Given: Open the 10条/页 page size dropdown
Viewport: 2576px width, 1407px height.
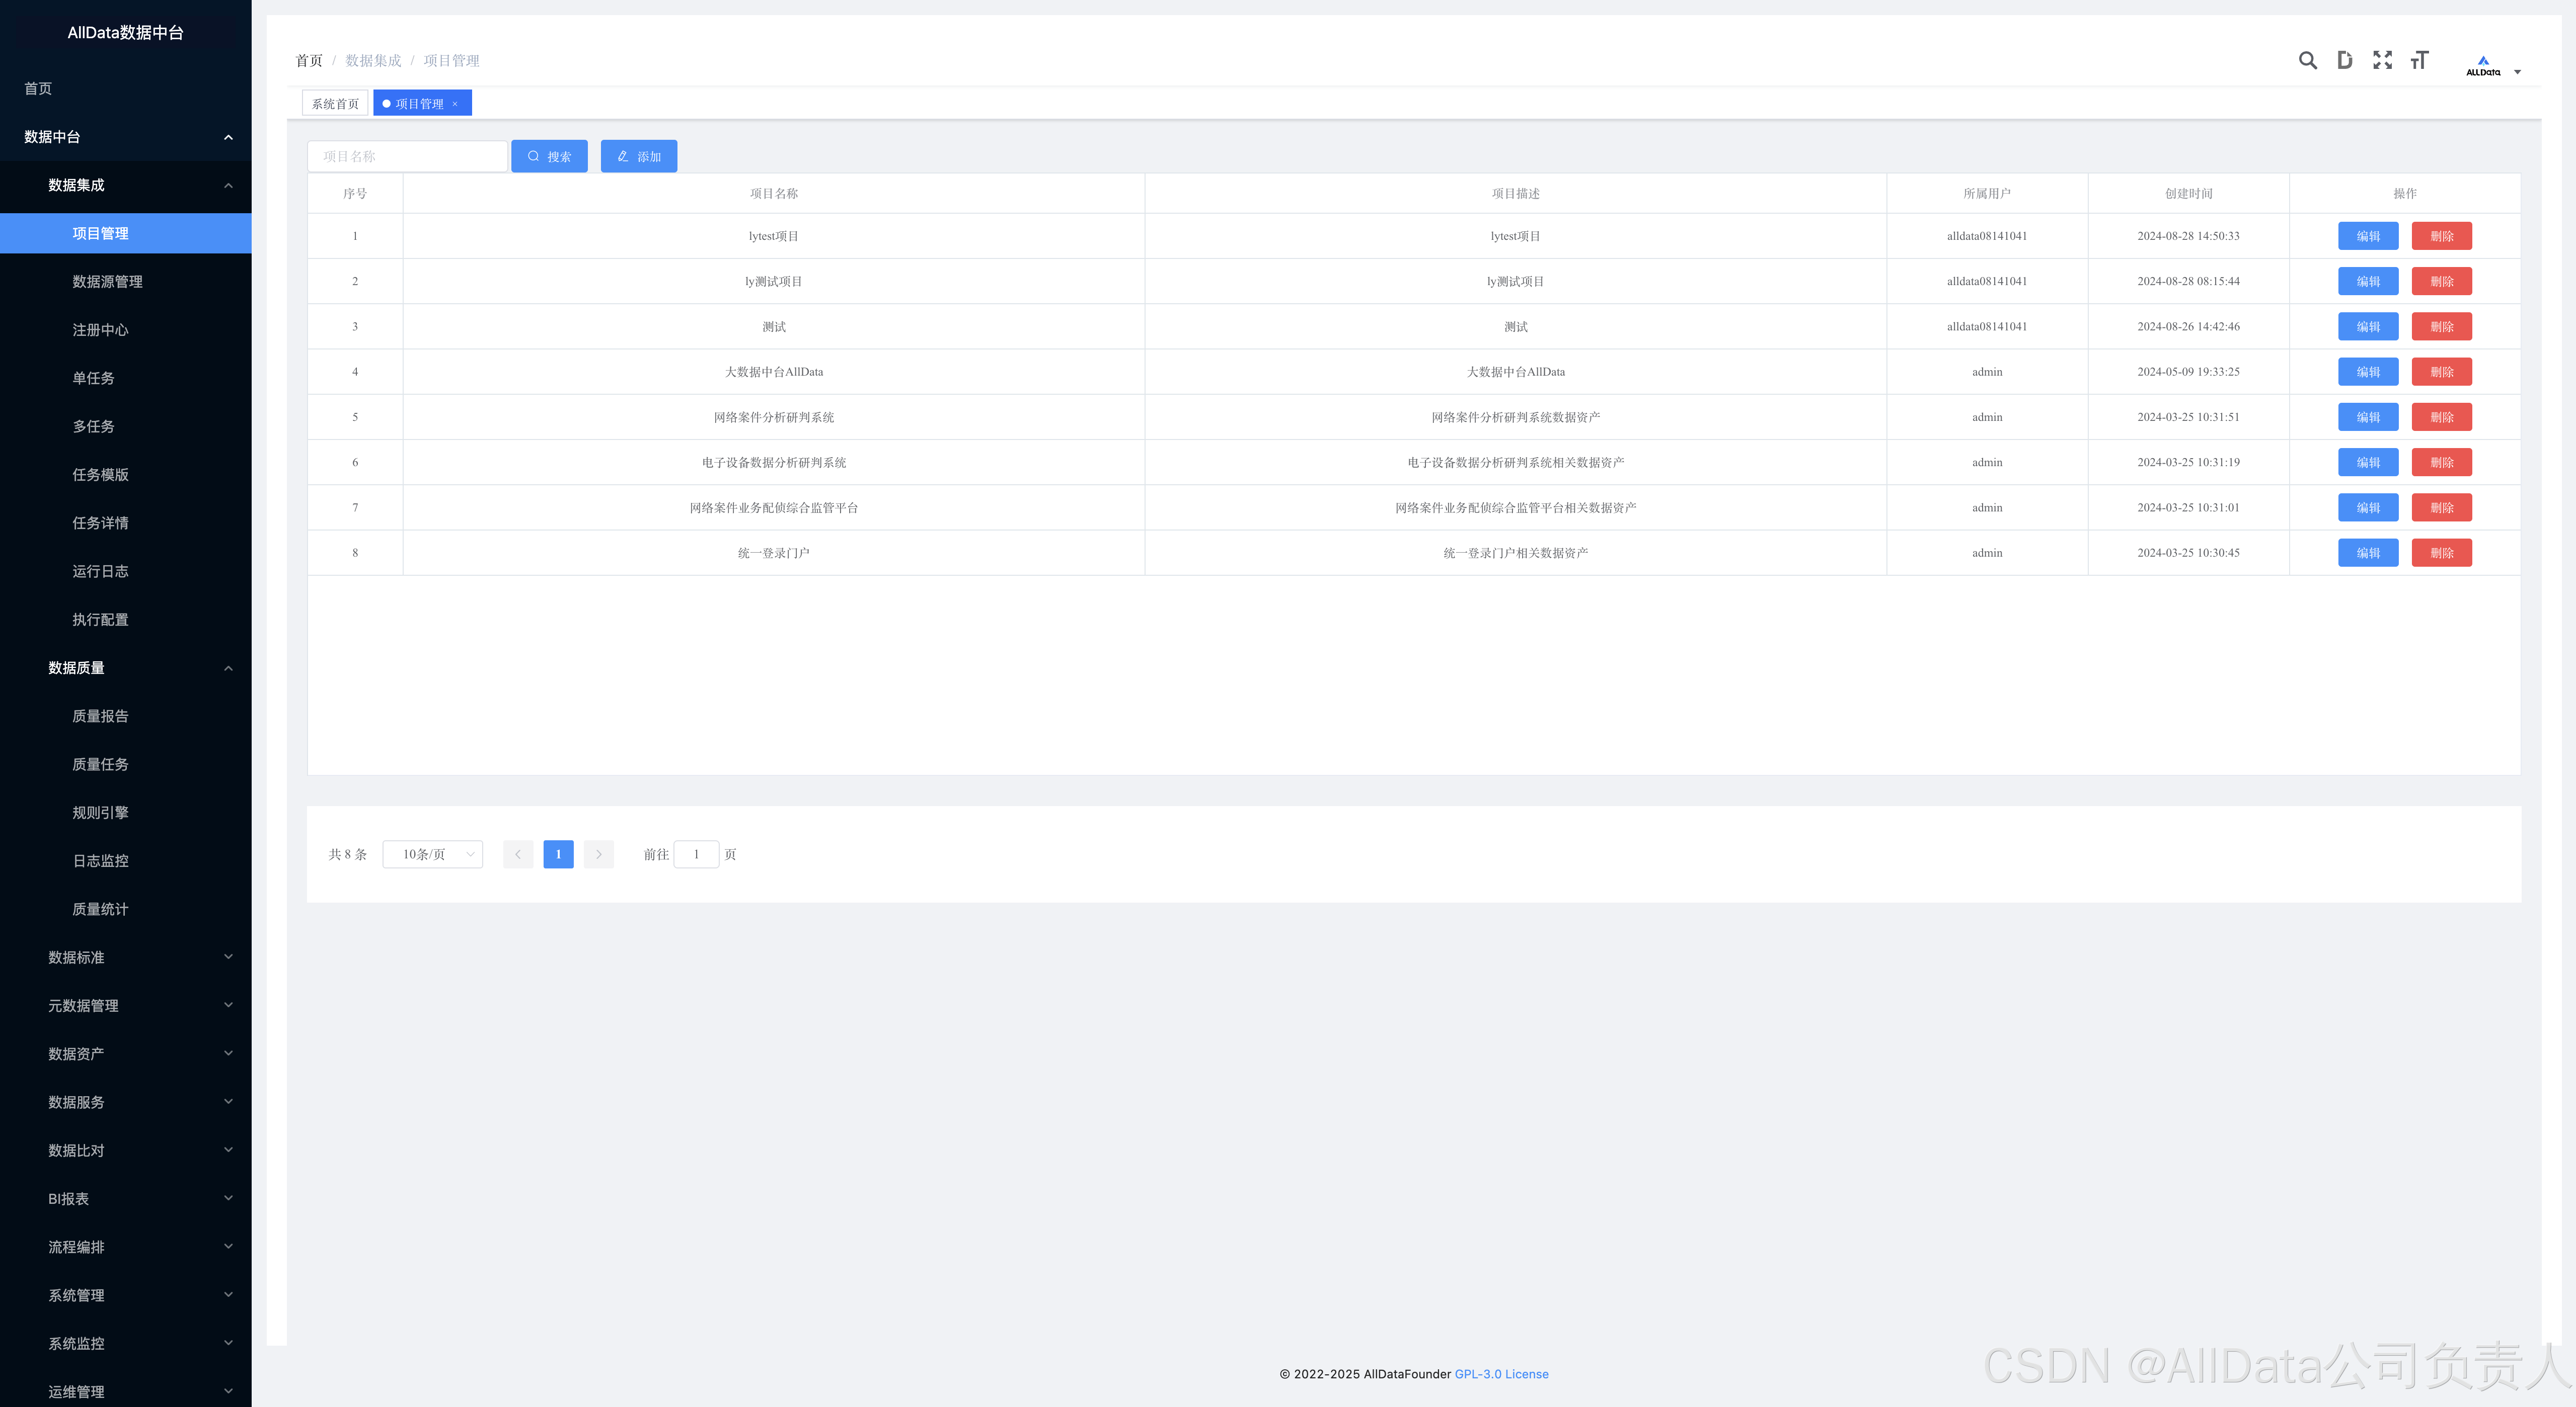Looking at the screenshot, I should [x=432, y=854].
